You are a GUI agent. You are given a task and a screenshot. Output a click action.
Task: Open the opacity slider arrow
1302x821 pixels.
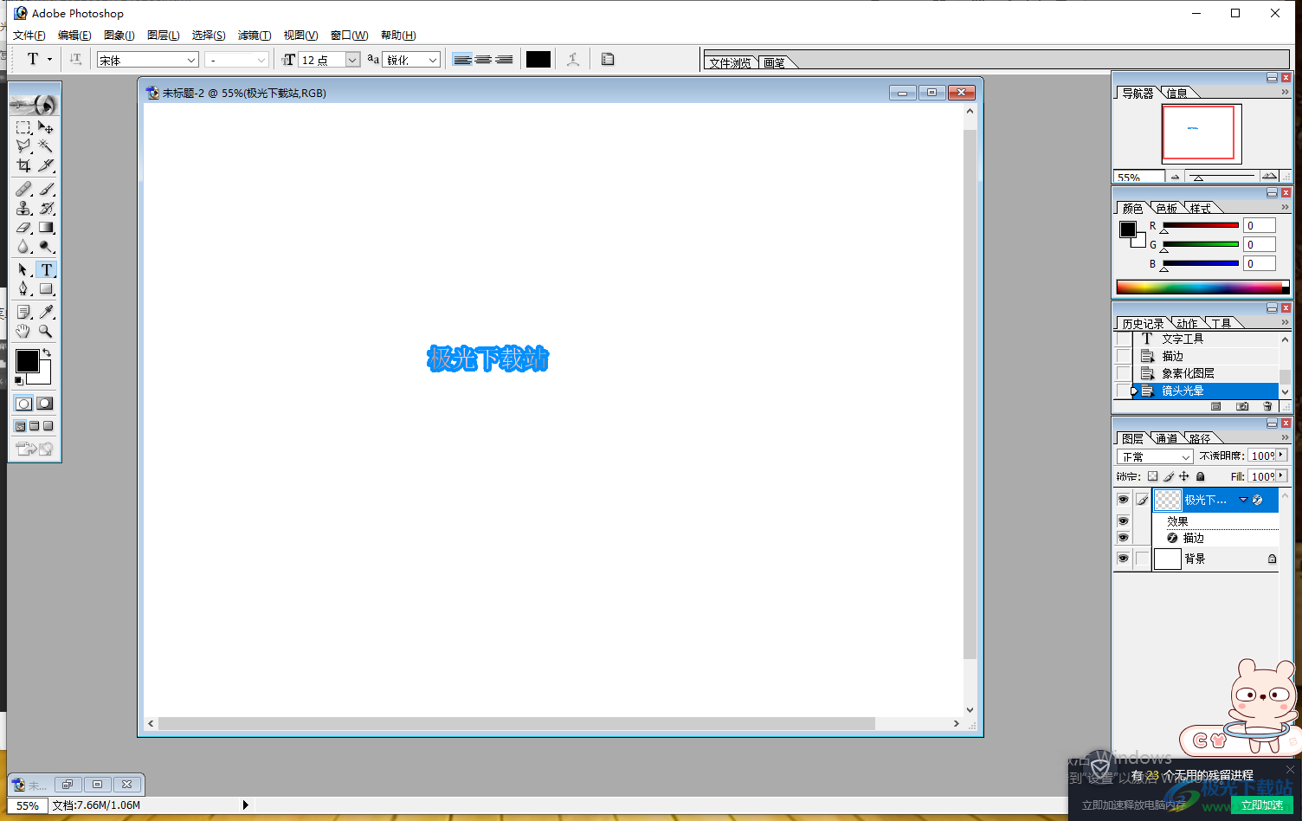click(x=1282, y=456)
